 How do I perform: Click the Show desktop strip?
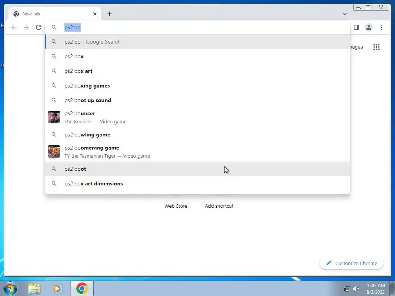point(392,288)
